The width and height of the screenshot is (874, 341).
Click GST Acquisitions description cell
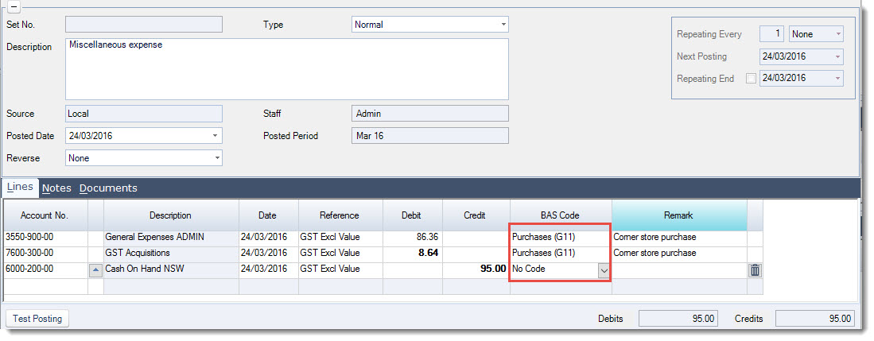pyautogui.click(x=170, y=253)
